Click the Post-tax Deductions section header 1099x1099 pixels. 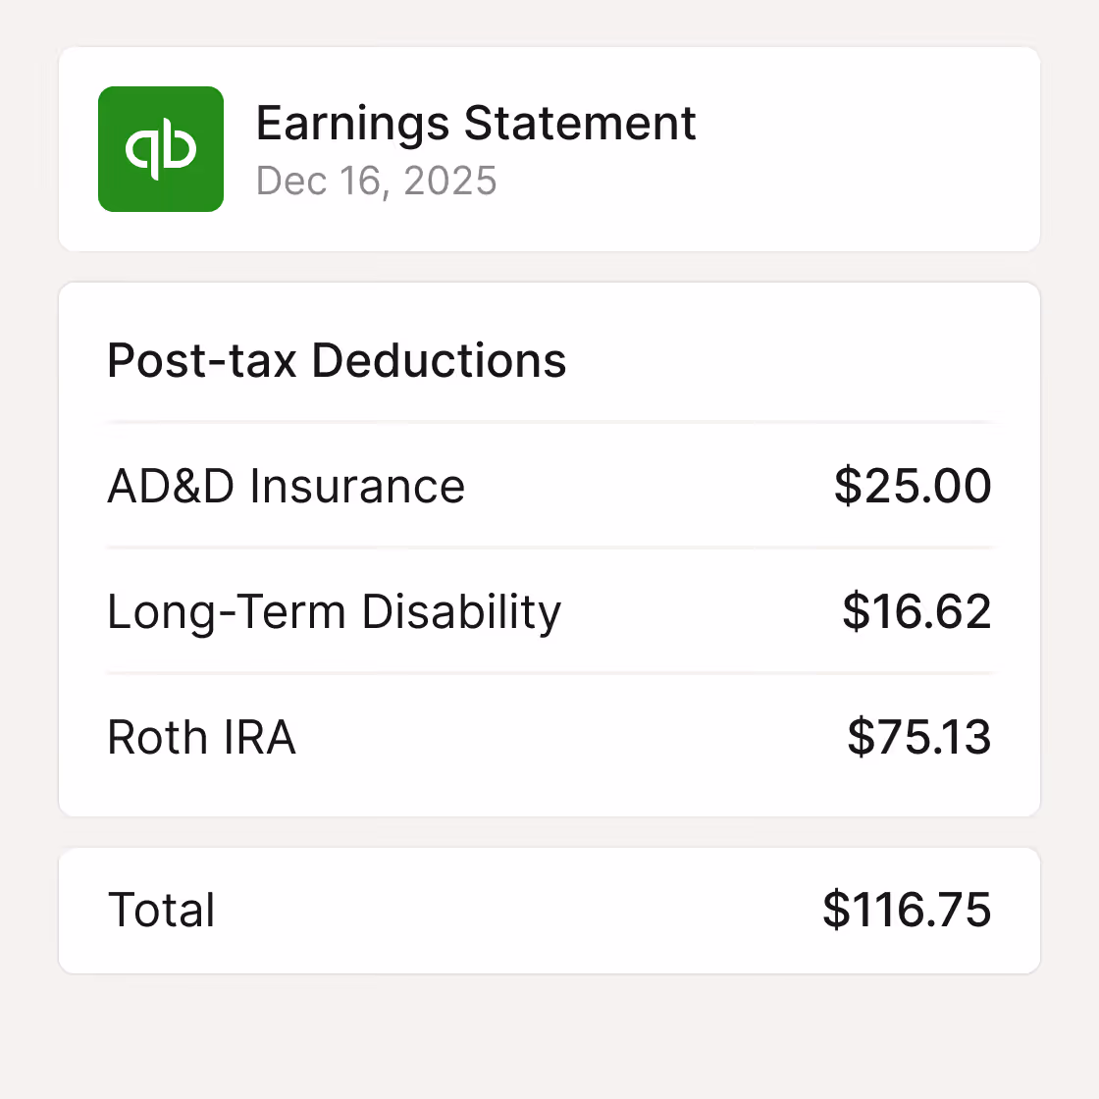337,360
